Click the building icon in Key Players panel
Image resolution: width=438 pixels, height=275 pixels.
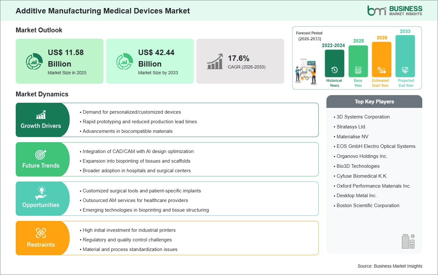[408, 241]
